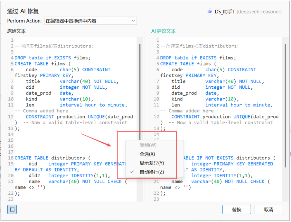
Task: Click the dropdown arrow of the Perform Action combo box
Action: coord(133,21)
